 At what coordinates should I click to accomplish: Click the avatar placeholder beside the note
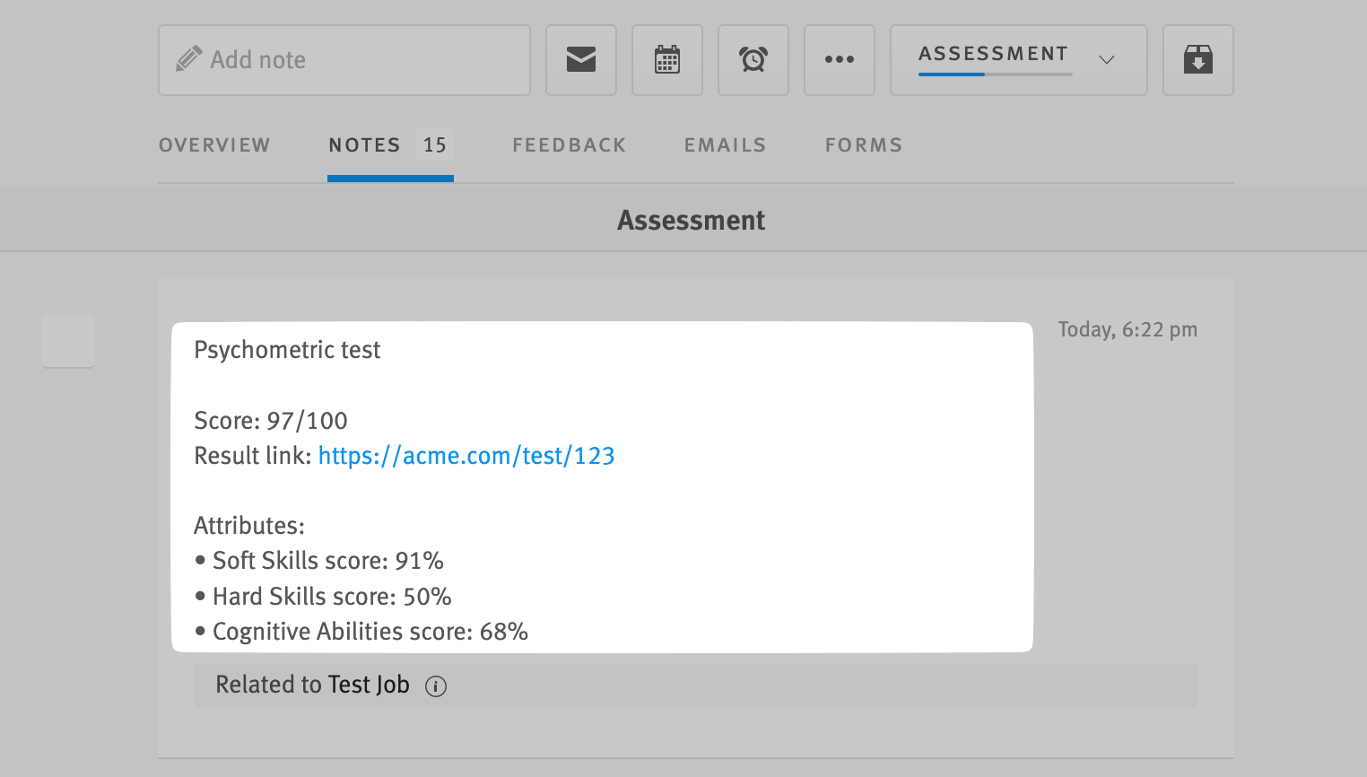pos(68,341)
